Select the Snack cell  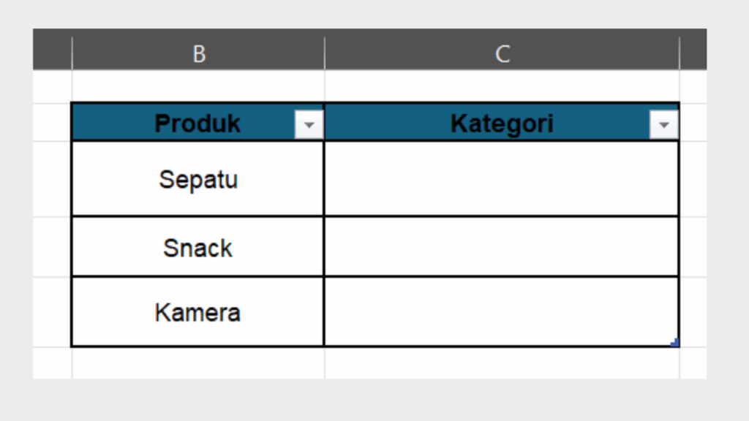click(197, 248)
